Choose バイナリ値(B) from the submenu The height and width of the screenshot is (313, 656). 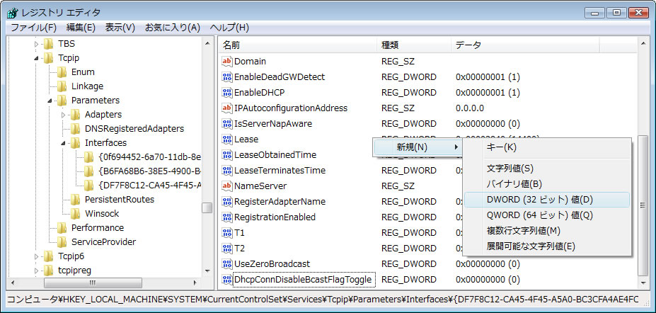tap(547, 184)
